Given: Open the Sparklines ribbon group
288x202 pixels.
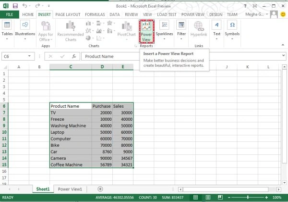Looking at the screenshot, I should coord(164,31).
